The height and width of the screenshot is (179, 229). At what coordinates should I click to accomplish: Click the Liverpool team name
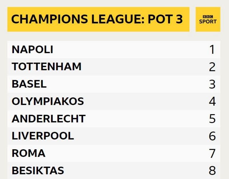point(43,136)
